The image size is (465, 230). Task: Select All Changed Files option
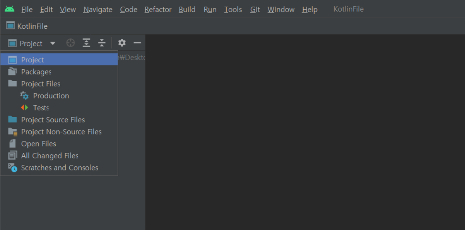(59, 156)
